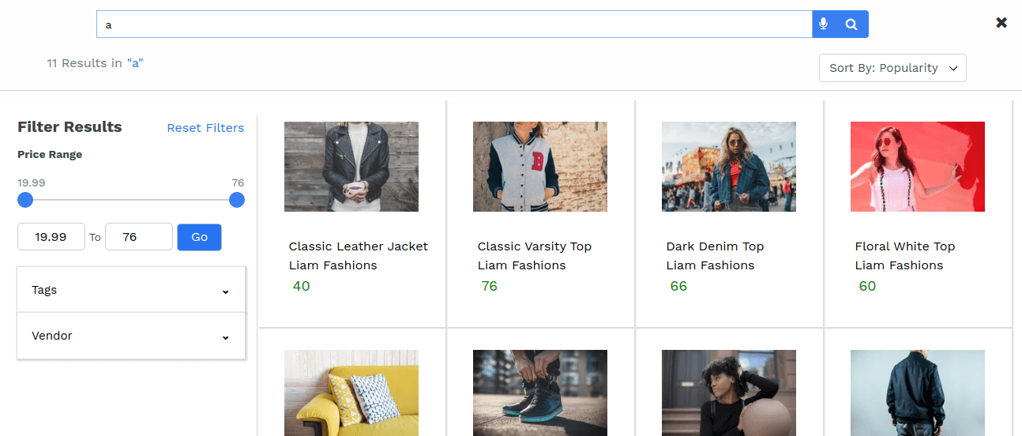Screen dimensions: 1022x436
Task: Click the minimum price field showing 19.99
Action: tap(51, 237)
